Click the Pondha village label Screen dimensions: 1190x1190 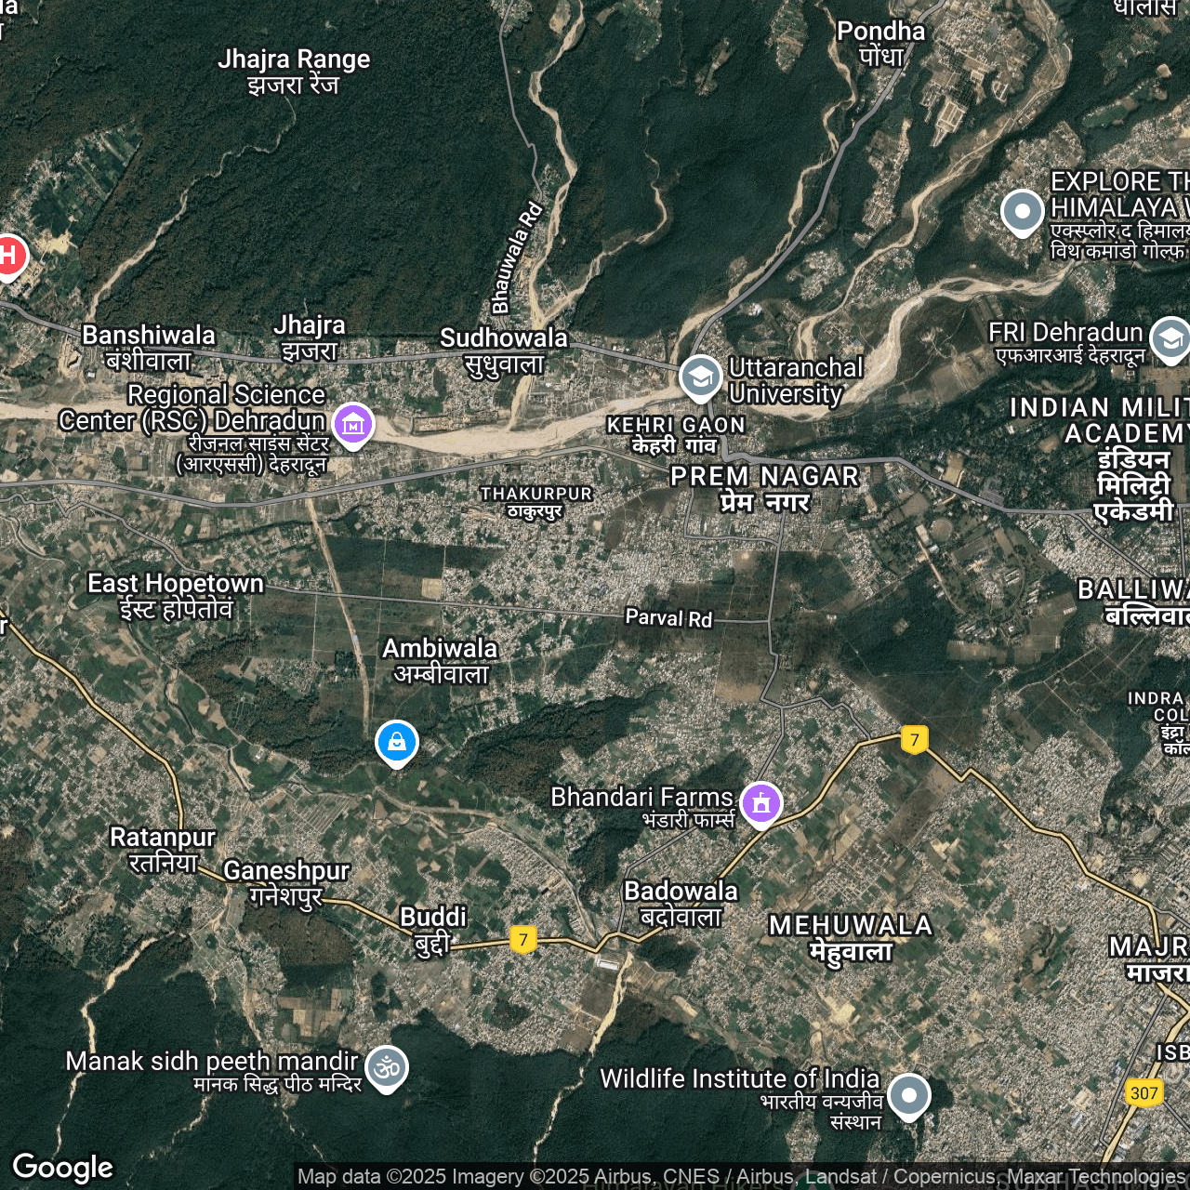[880, 43]
